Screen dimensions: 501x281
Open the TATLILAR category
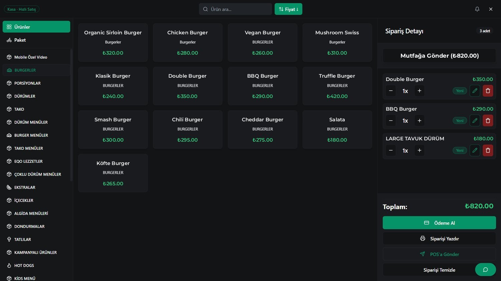point(36,239)
